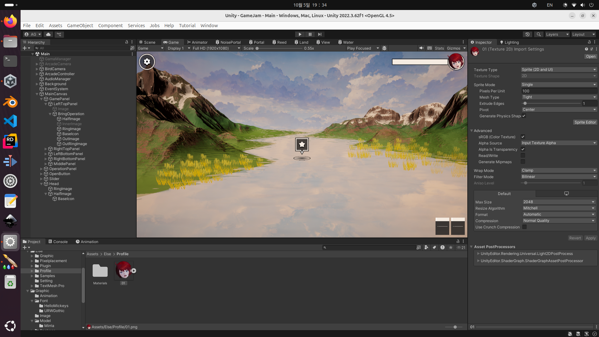Disable sRGB (Color Texture) checkbox
Screen dimensions: 599x337
point(523,137)
